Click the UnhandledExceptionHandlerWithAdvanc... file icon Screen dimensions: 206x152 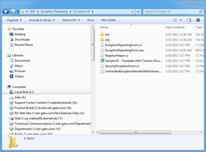(x=102, y=71)
